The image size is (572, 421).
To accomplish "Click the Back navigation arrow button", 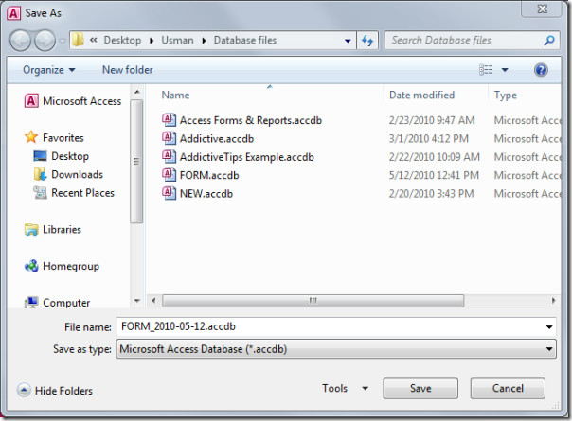I will (x=20, y=40).
